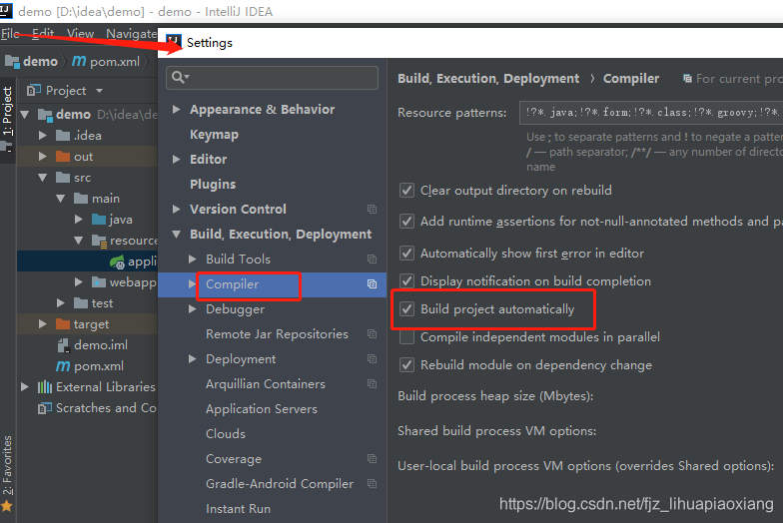Viewport: 783px width, 523px height.
Task: Click the Resource patterns text field
Action: pyautogui.click(x=651, y=112)
